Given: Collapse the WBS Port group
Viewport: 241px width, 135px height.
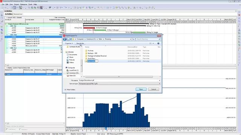Looking at the screenshot, I should tap(7, 48).
